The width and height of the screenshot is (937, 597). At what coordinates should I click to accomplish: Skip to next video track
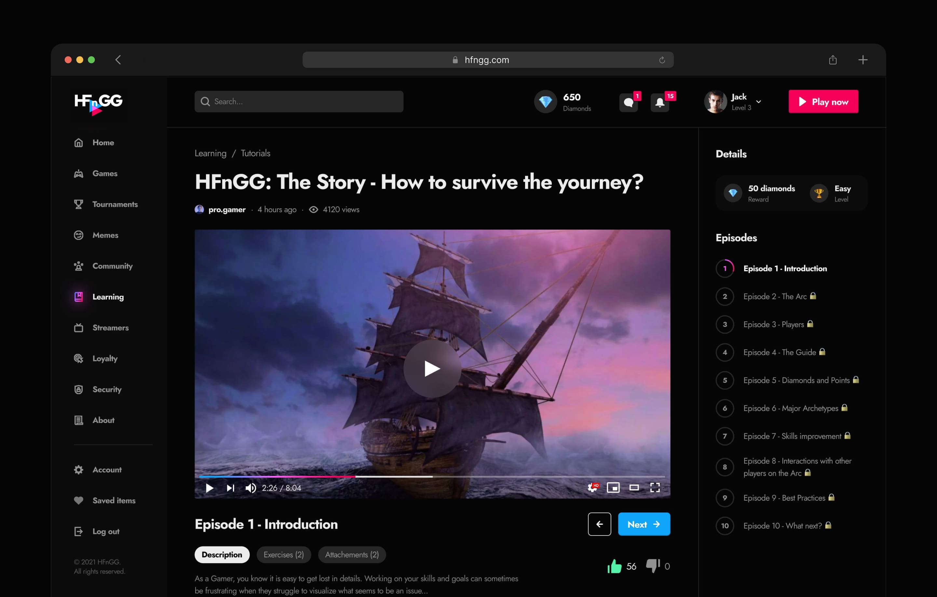pyautogui.click(x=230, y=488)
